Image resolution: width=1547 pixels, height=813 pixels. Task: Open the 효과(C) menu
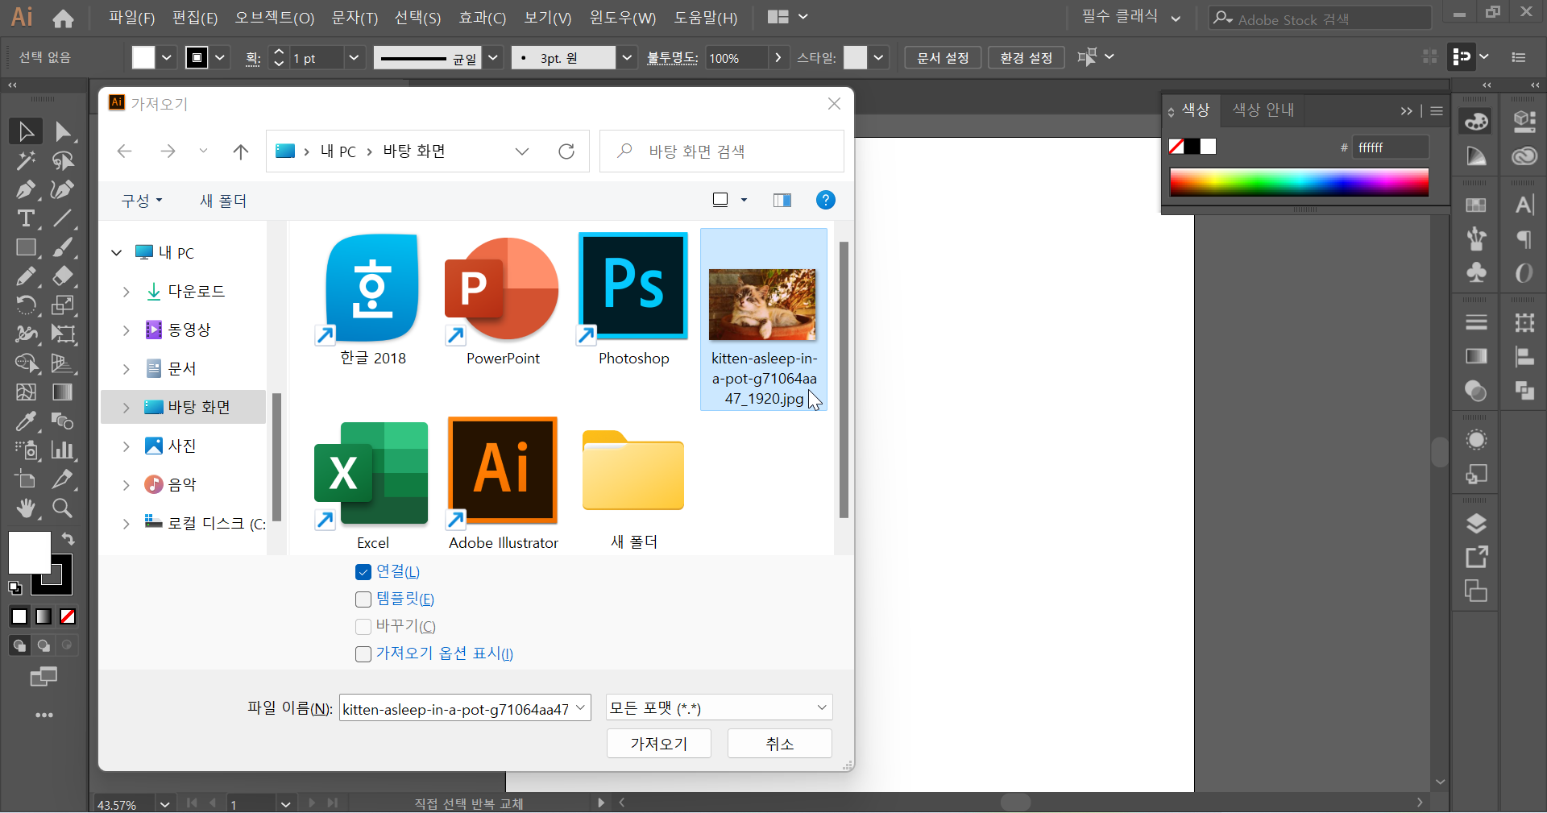483,18
